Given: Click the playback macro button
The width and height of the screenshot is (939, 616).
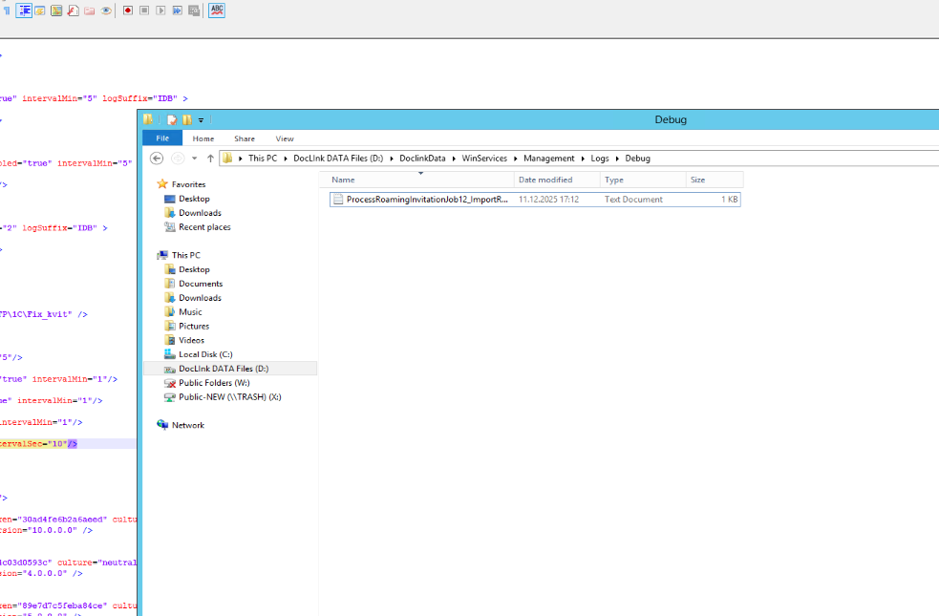Looking at the screenshot, I should pyautogui.click(x=160, y=11).
